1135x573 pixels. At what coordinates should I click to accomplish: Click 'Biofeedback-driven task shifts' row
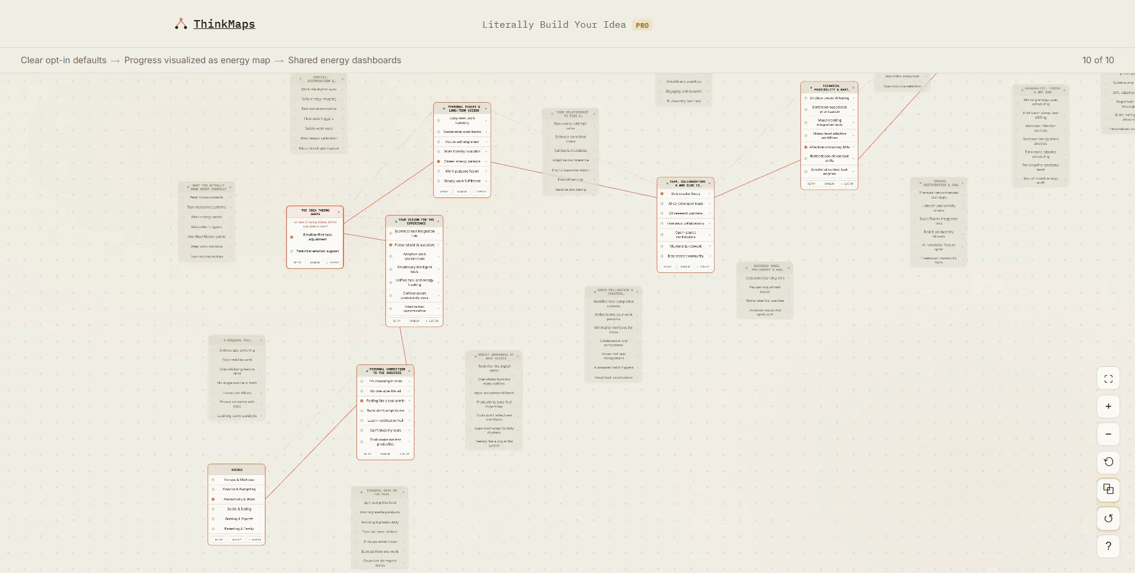[829, 158]
